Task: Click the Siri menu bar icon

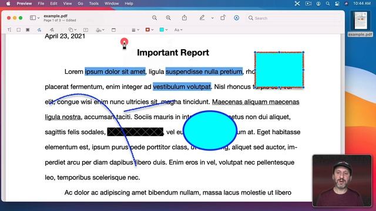Action: coord(346,4)
